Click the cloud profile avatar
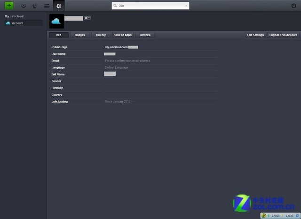The width and height of the screenshot is (301, 219). (x=56, y=21)
